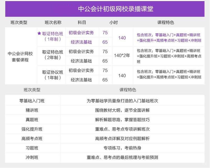The height and width of the screenshot is (168, 210).
Task: Select the 精讲班 row label
Action: point(32,110)
